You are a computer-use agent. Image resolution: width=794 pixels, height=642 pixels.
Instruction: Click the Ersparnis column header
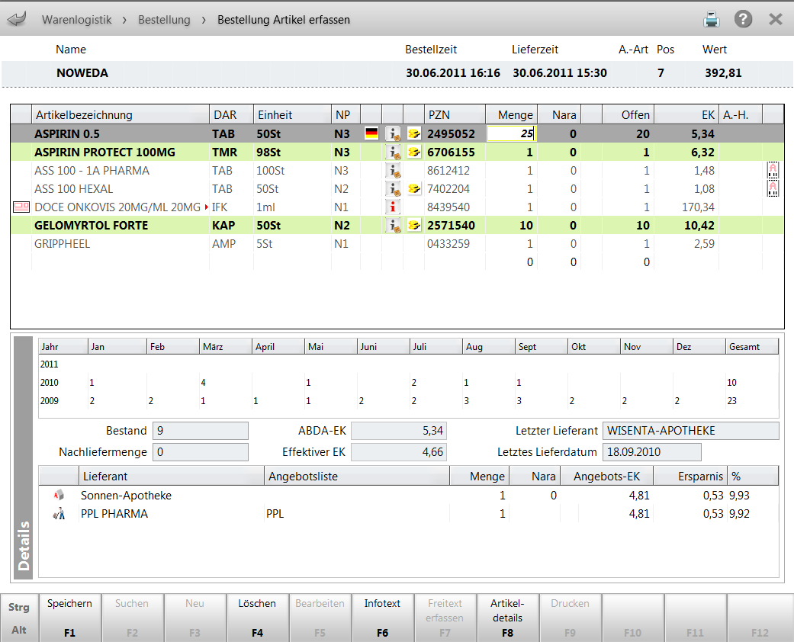[x=690, y=477]
